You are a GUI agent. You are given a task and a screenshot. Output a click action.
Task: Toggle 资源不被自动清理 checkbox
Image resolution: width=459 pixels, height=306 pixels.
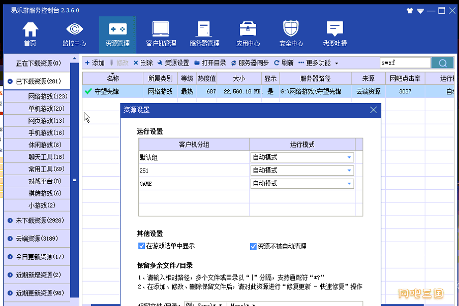tap(253, 247)
